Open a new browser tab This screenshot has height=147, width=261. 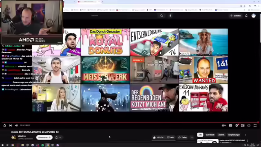point(102,2)
